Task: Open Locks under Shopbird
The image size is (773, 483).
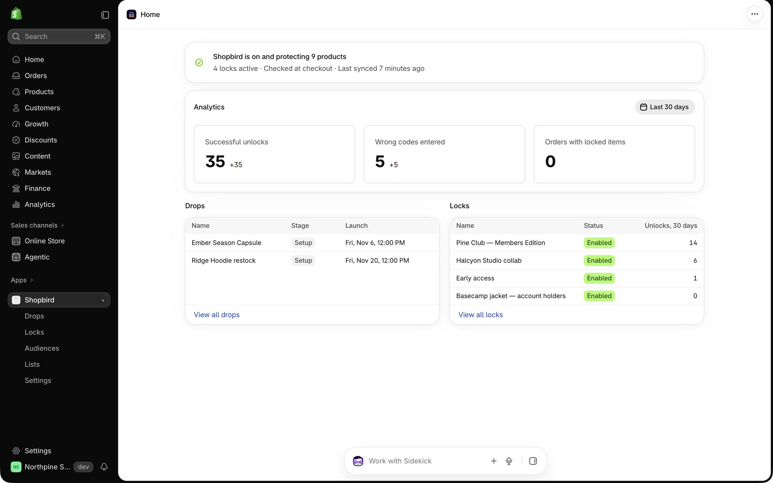Action: pos(34,332)
